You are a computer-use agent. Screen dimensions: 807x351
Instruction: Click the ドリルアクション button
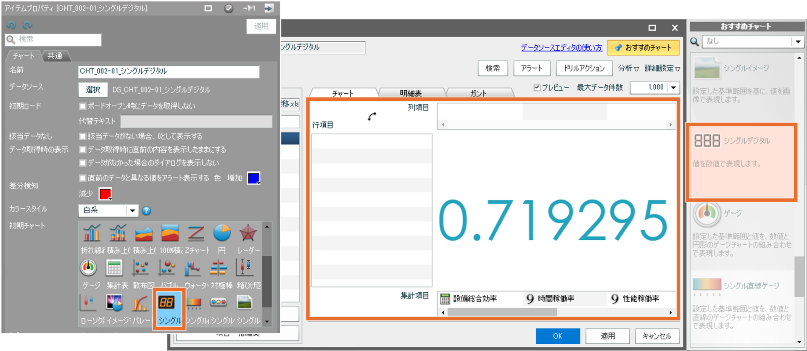pyautogui.click(x=584, y=68)
